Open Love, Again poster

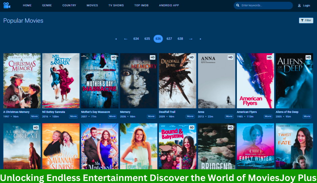139,146
